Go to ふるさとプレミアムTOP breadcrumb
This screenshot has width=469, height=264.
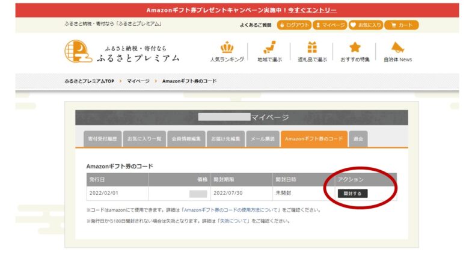coord(89,81)
